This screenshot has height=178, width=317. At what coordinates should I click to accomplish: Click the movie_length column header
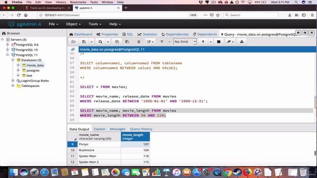click(x=135, y=136)
